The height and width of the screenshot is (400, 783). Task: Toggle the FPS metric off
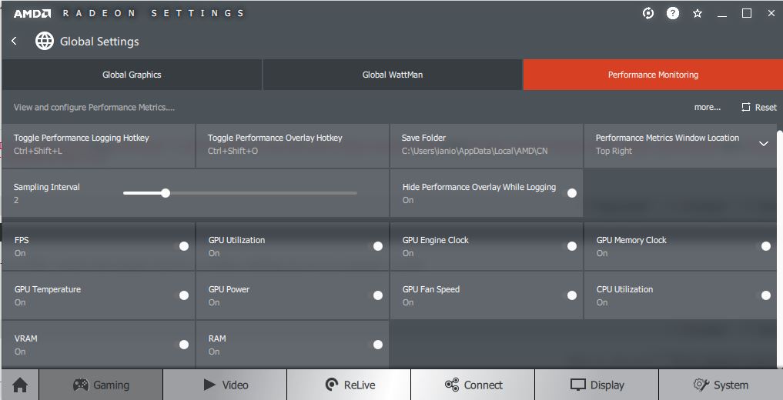[x=184, y=246]
